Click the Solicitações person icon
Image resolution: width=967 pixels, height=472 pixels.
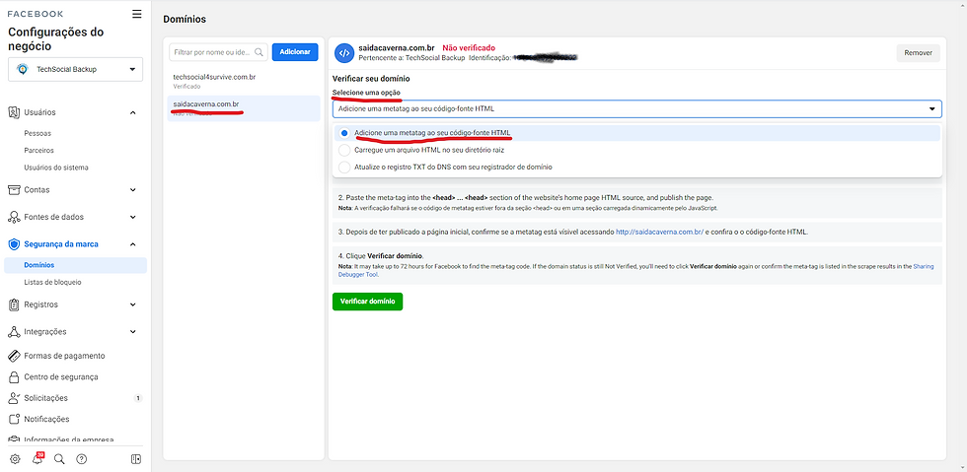[x=14, y=398]
